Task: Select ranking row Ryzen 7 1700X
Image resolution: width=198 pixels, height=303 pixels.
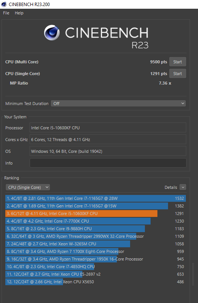Action: [x=96, y=251]
